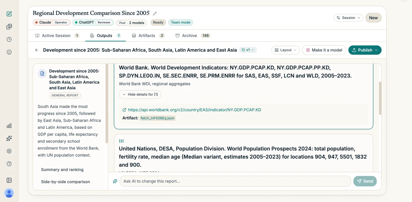Viewport: 412px width, 202px height.
Task: Switch to the Active Session tab
Action: tap(57, 36)
